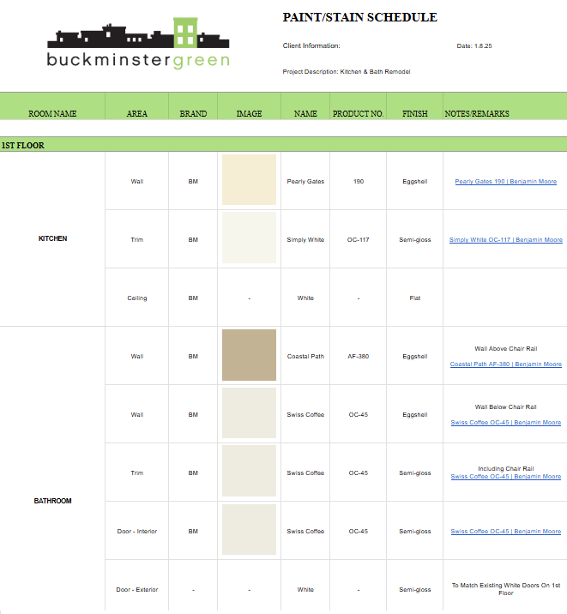The width and height of the screenshot is (567, 614).
Task: Select the Door - Interior area cell
Action: point(137,532)
